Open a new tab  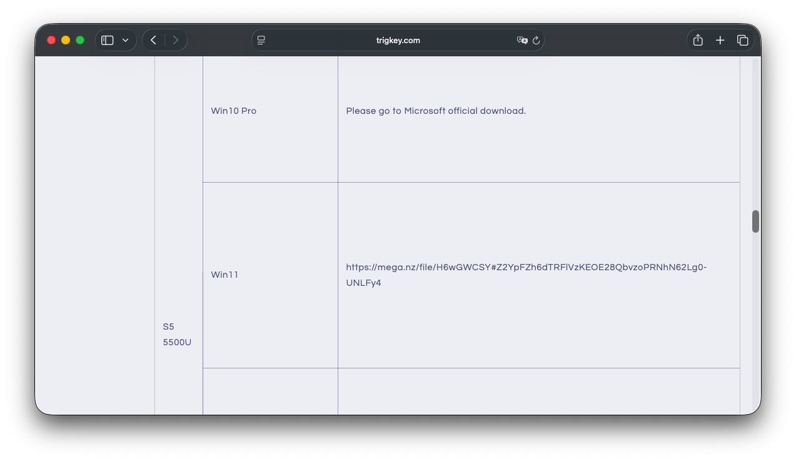tap(720, 40)
